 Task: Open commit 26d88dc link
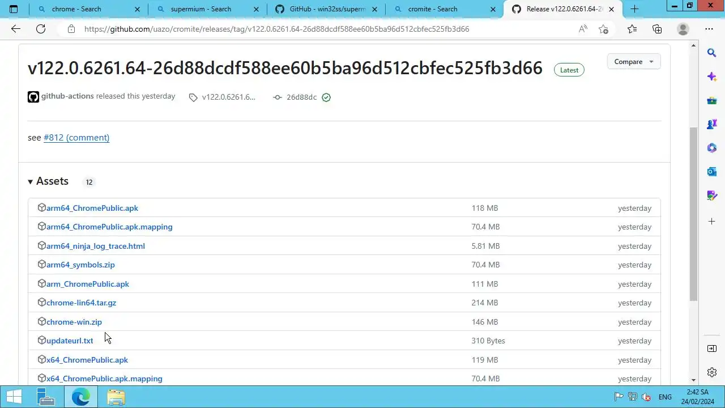coord(301,97)
